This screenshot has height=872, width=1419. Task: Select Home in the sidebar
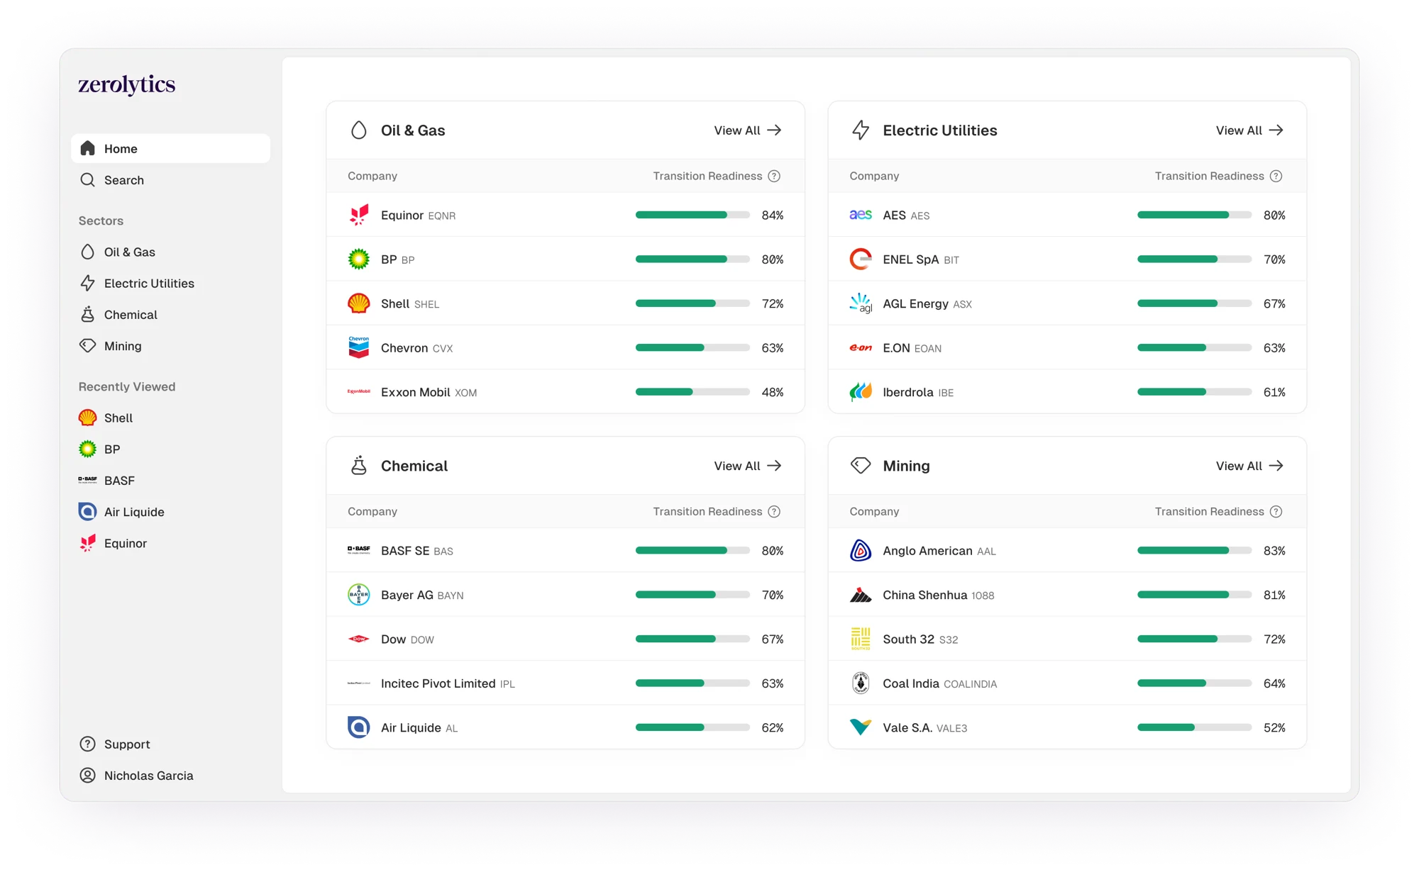point(121,149)
